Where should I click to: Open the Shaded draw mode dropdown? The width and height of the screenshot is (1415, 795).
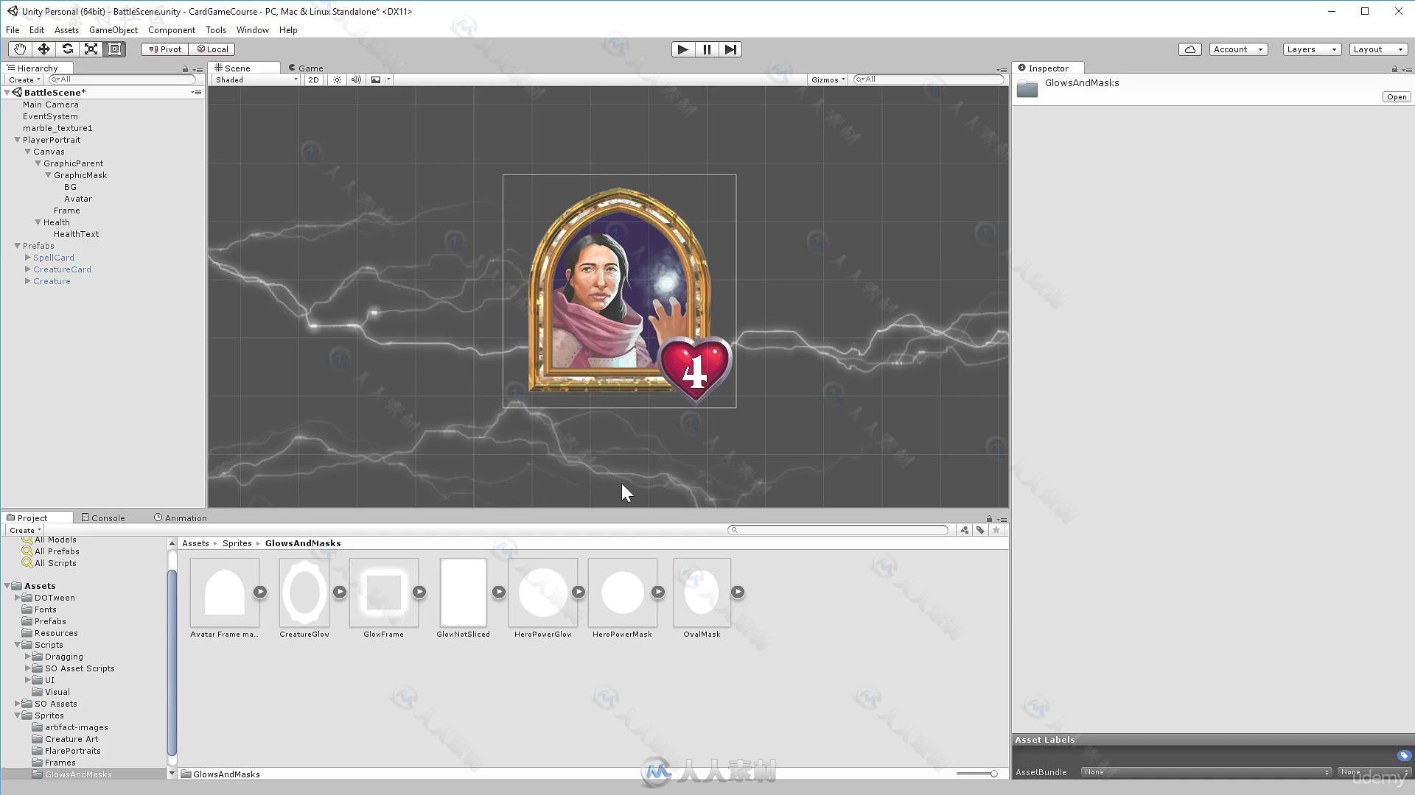(x=256, y=79)
